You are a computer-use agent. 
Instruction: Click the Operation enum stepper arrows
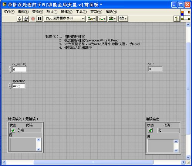(10, 86)
